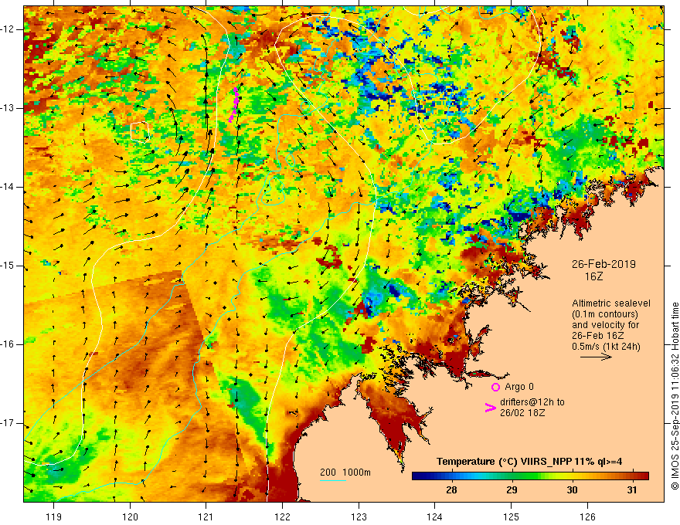Click the '123' longitude axis label
Viewport: 680px width, 525px height.
click(x=359, y=517)
